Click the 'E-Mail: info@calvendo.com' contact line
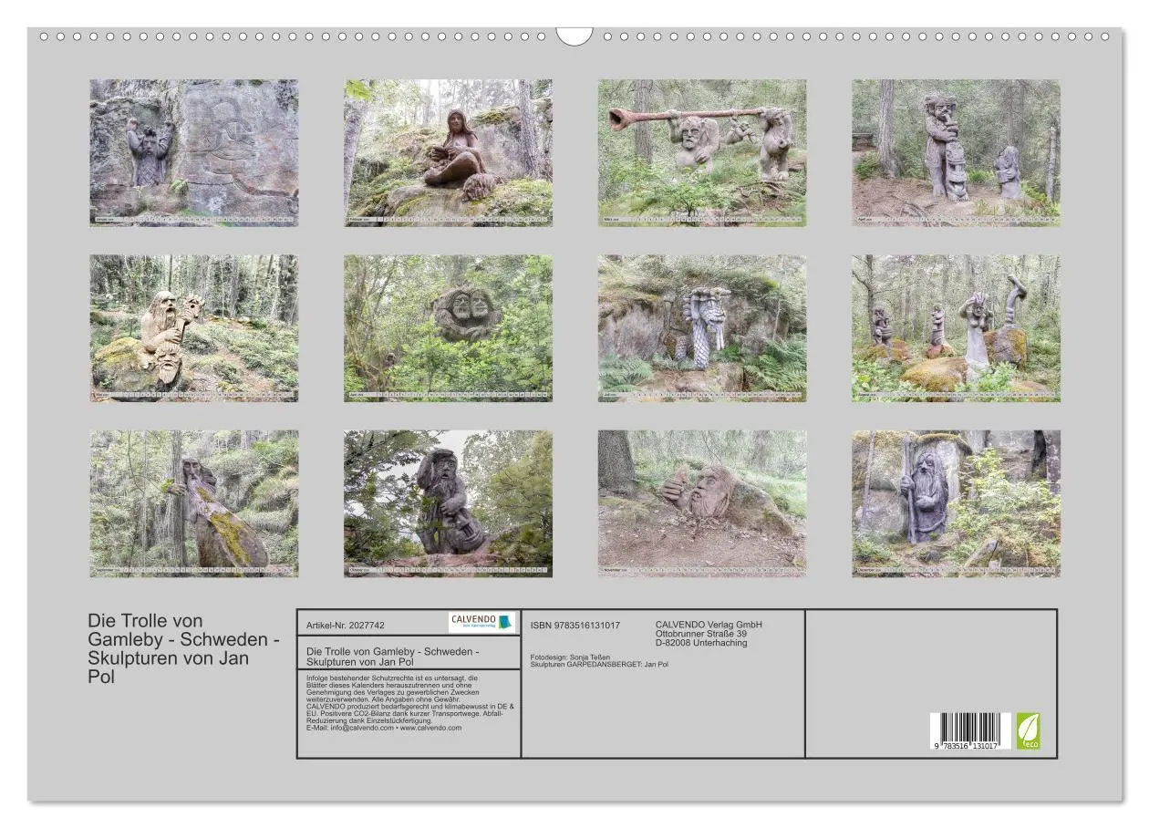Screen dimensions: 1149x828 click(x=383, y=728)
